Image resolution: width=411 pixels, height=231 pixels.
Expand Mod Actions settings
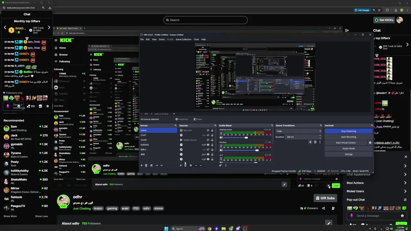click(x=376, y=183)
